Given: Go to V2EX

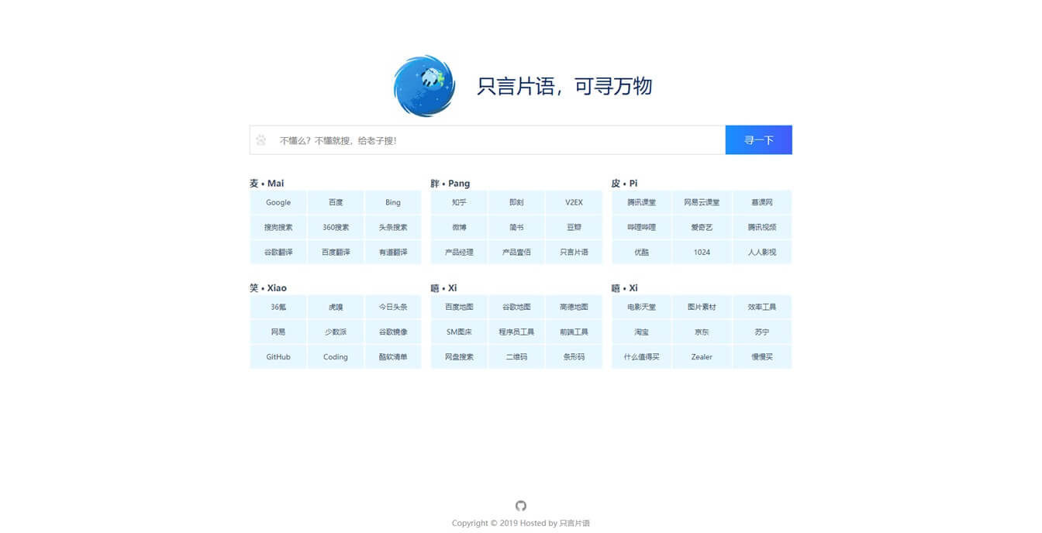Looking at the screenshot, I should click(574, 202).
